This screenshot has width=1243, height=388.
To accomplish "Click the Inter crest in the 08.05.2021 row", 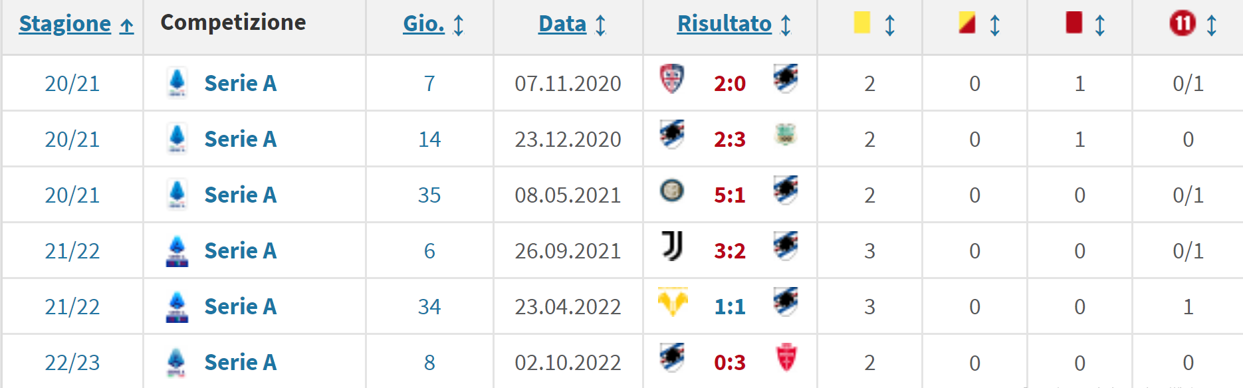I will 672,191.
